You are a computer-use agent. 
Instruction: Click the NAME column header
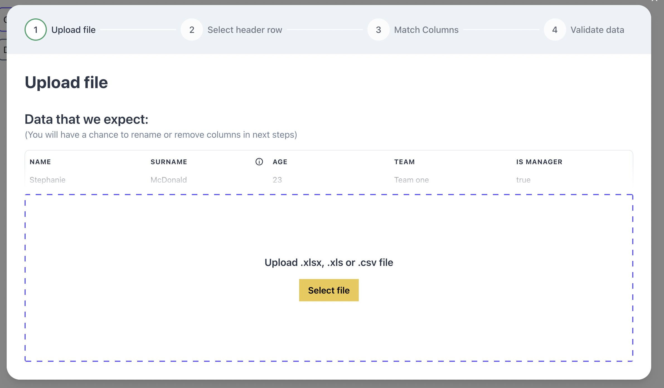click(x=41, y=162)
